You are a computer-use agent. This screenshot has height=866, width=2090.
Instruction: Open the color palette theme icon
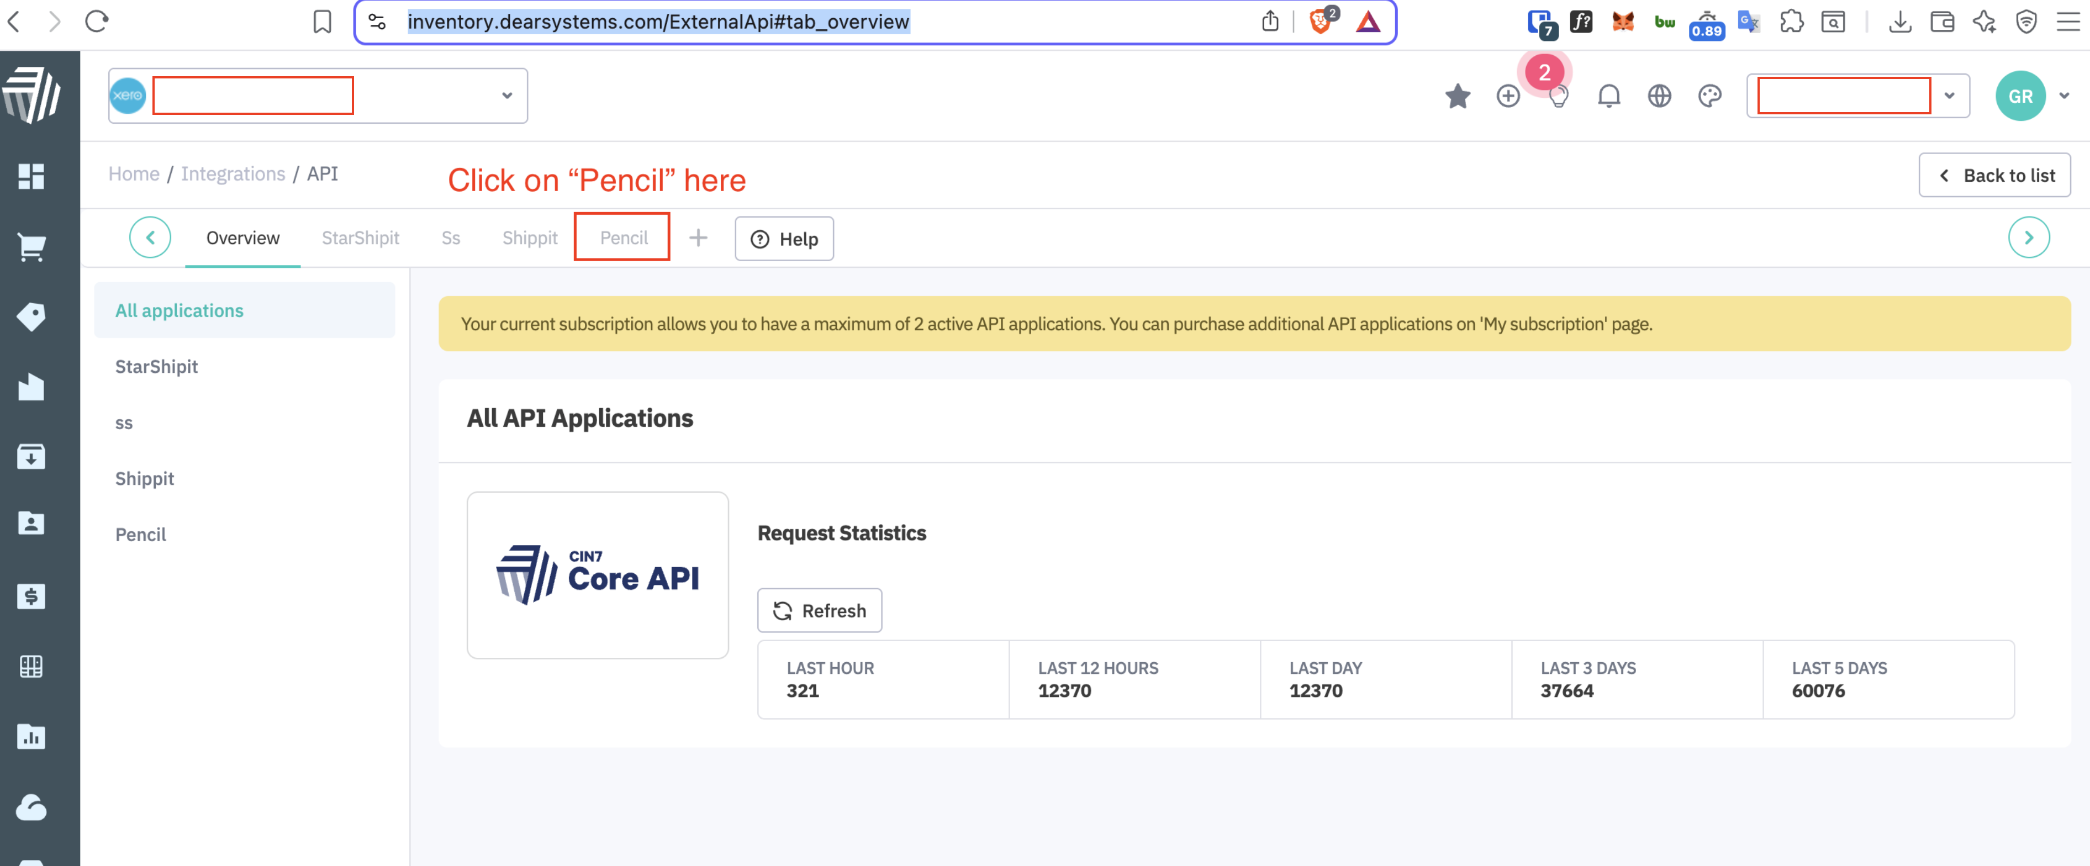[x=1709, y=96]
